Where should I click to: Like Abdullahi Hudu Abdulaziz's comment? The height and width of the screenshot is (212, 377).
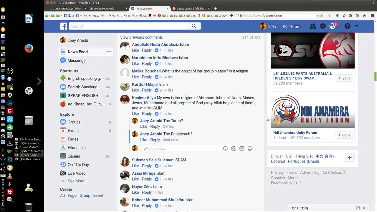click(x=135, y=50)
